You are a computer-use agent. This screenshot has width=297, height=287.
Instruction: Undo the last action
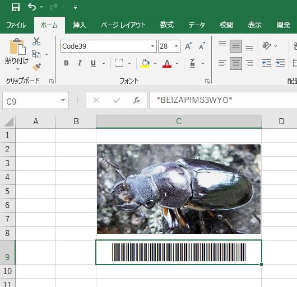(x=32, y=7)
